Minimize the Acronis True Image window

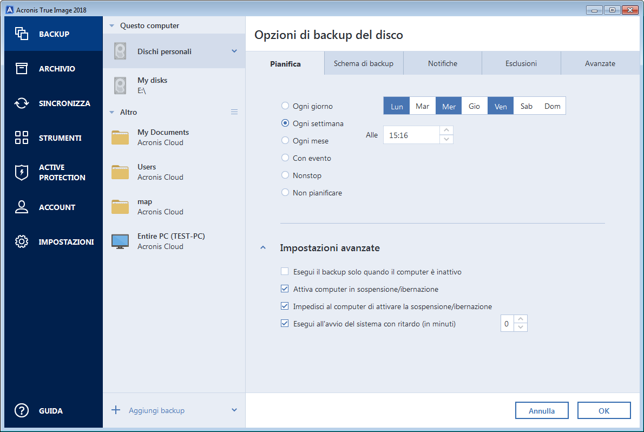point(594,10)
